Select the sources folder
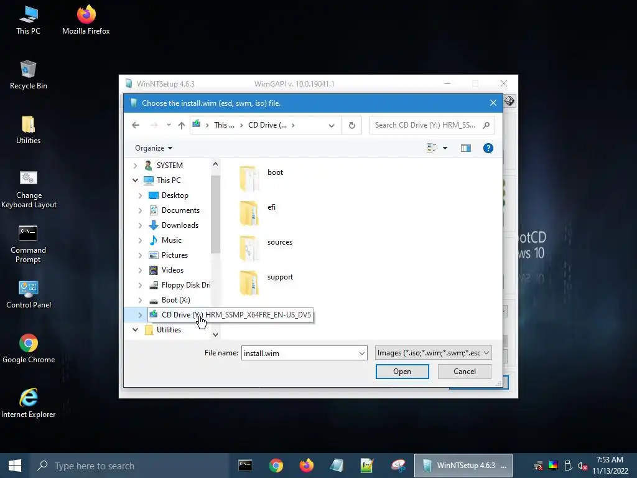 [266, 247]
